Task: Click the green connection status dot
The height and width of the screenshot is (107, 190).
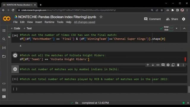Action: tap(183, 103)
